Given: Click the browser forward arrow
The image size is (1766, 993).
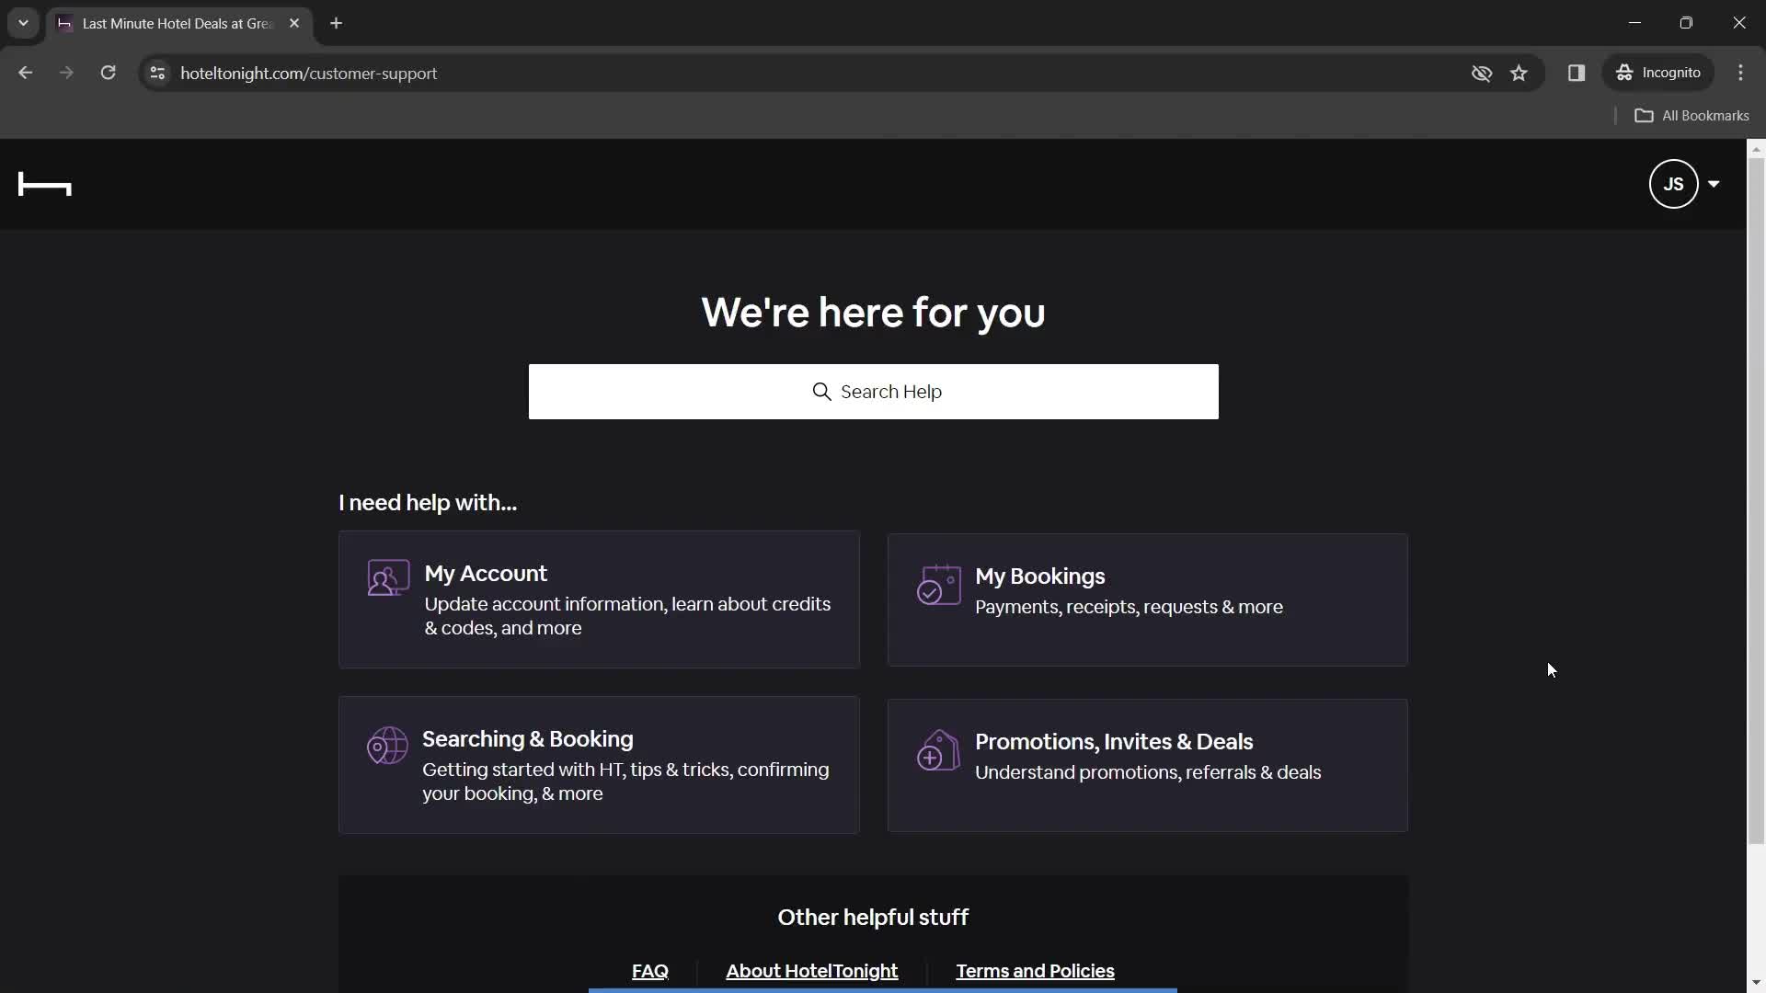Looking at the screenshot, I should coord(66,73).
